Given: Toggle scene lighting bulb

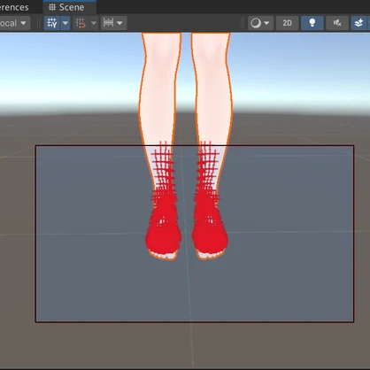Looking at the screenshot, I should point(312,23).
